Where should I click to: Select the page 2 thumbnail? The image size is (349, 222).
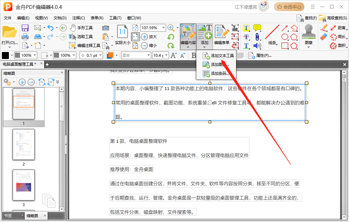23,145
